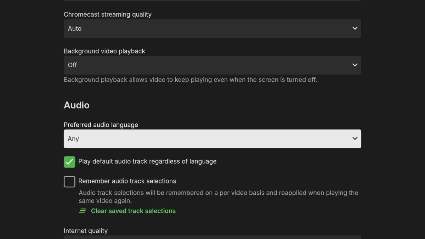The height and width of the screenshot is (239, 425).
Task: Open the Background video playback dropdown
Action: [212, 65]
